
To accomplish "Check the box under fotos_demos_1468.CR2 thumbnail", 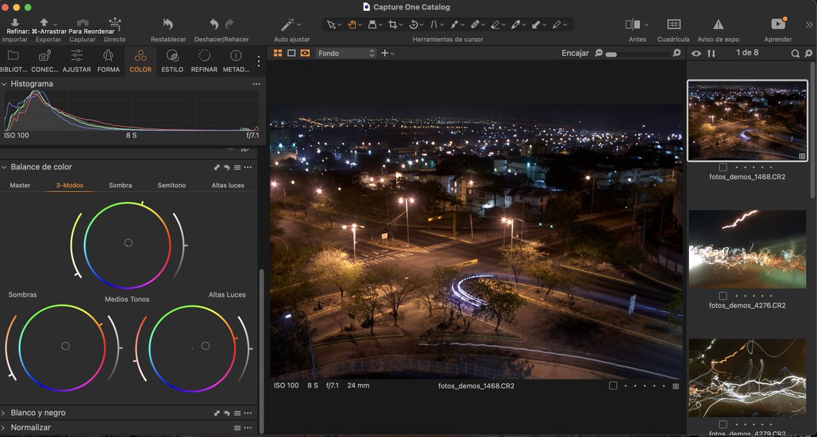I will (722, 167).
